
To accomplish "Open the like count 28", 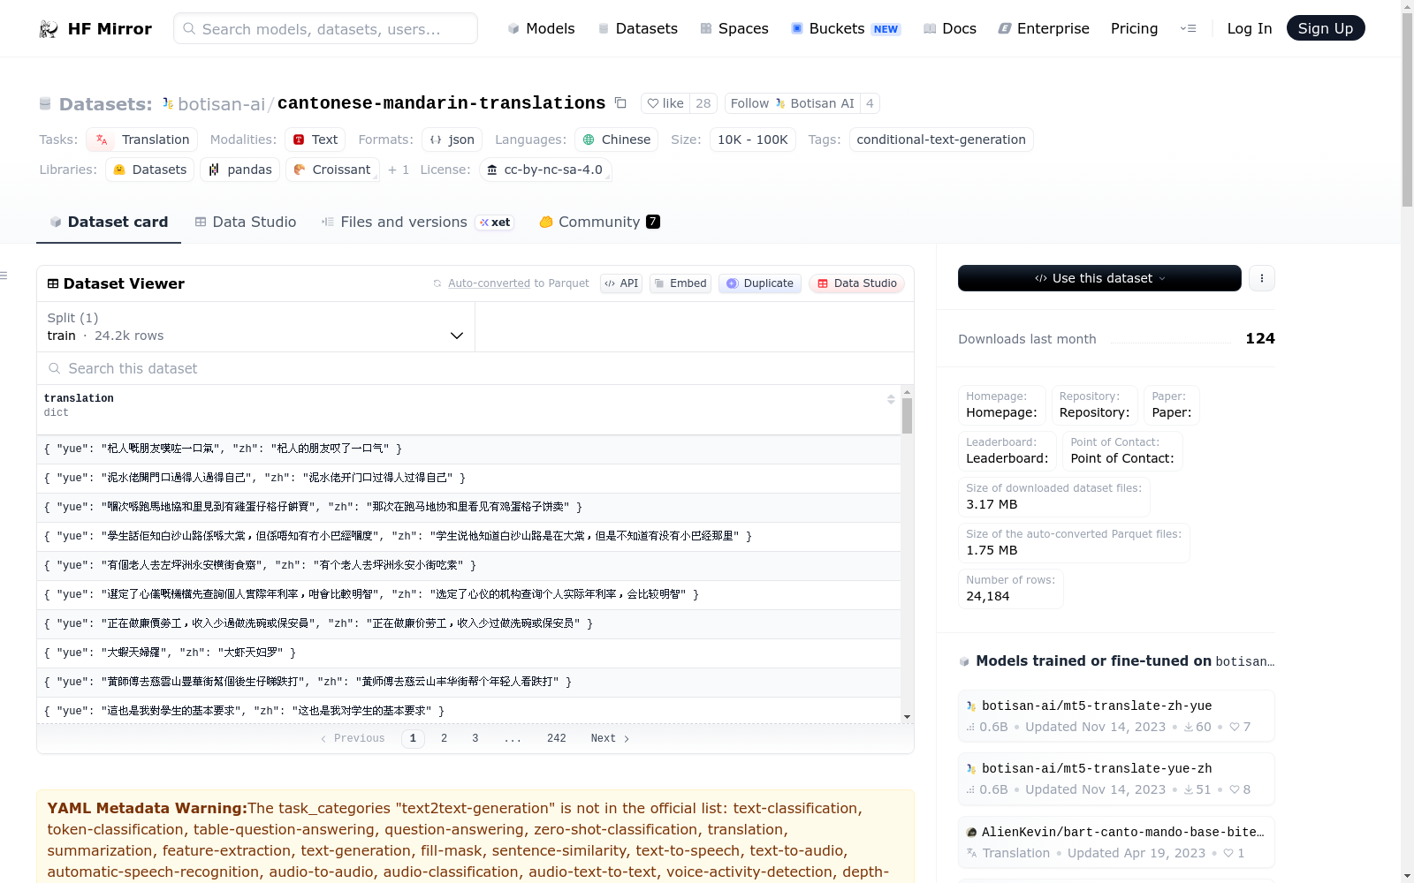I will coord(703,103).
